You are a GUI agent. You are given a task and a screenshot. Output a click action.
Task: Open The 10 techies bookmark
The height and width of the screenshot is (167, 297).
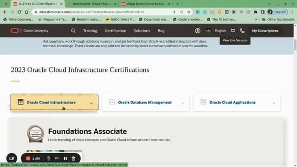pos(222,19)
